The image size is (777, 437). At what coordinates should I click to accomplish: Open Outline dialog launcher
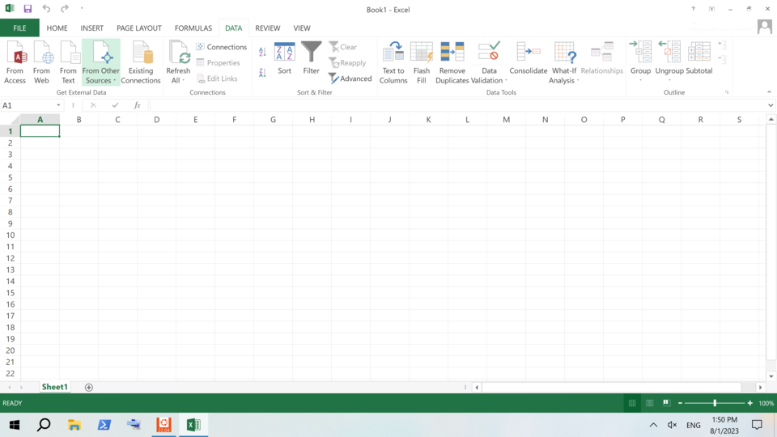(727, 92)
